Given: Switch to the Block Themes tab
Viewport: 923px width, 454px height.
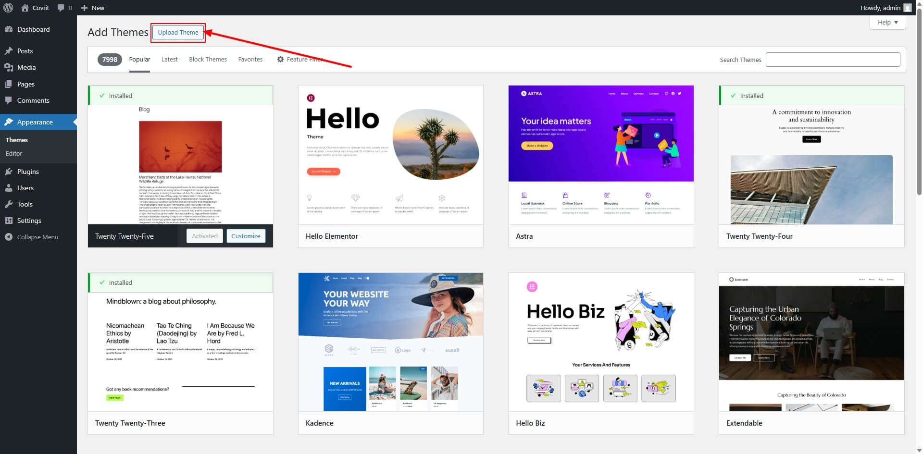Looking at the screenshot, I should coord(208,59).
